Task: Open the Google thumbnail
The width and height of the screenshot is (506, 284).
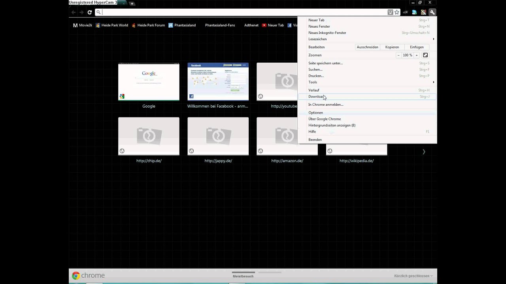Action: coord(149,82)
